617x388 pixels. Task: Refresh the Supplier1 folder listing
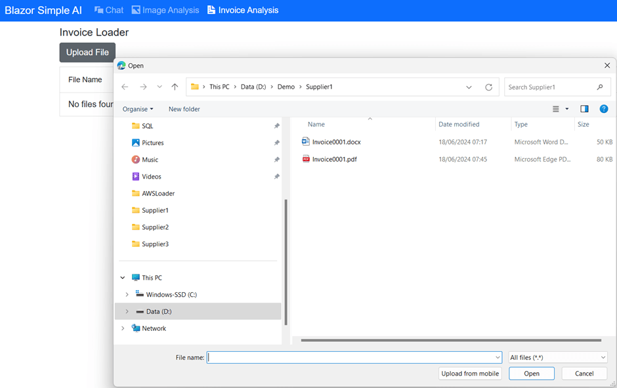(x=488, y=87)
